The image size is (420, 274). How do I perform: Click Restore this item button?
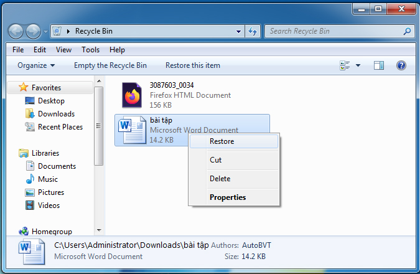click(193, 65)
